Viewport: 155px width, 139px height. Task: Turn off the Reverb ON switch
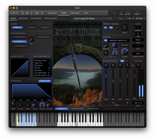click(x=106, y=40)
